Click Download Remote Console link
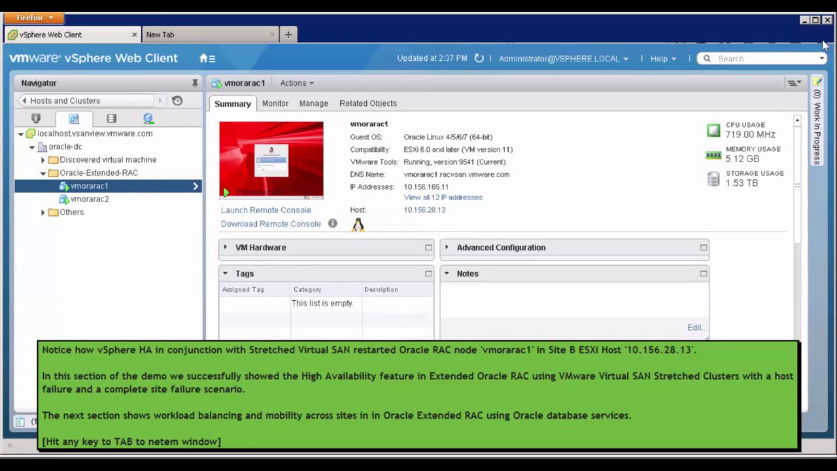Screen dimensions: 837x471 tap(271, 224)
